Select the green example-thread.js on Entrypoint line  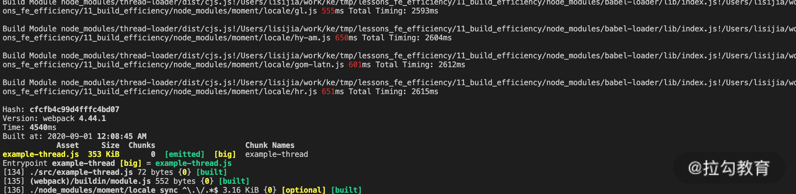194,163
